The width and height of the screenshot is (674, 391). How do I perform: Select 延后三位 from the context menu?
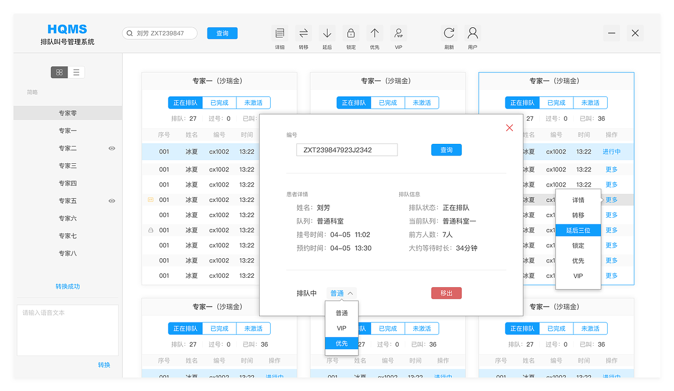tap(578, 230)
